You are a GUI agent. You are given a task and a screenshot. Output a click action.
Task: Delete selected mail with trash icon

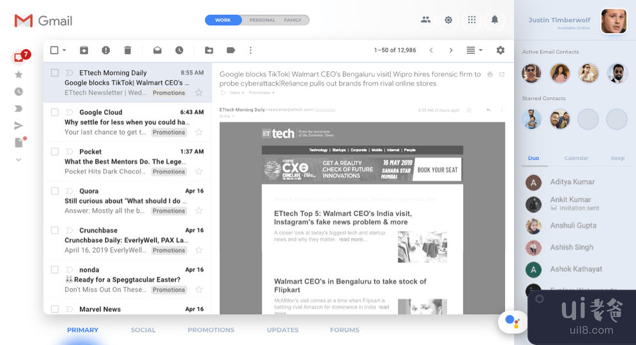[x=127, y=50]
